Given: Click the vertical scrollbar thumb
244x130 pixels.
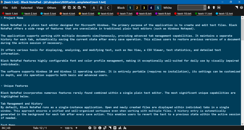Looking at the screenshot, I should (x=242, y=30).
